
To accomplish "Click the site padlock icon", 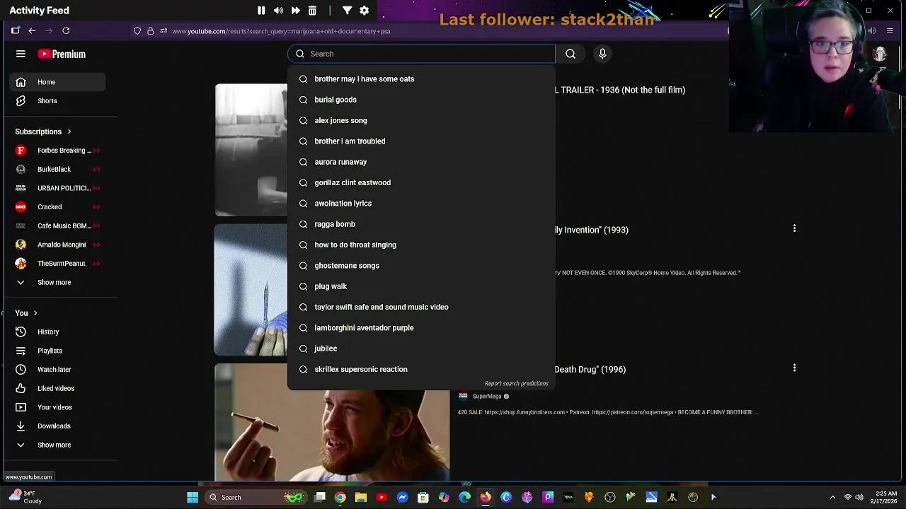I will 150,31.
